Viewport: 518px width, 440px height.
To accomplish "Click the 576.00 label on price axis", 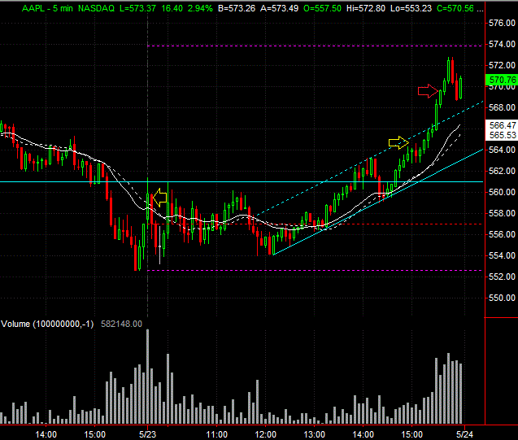I will [x=502, y=23].
